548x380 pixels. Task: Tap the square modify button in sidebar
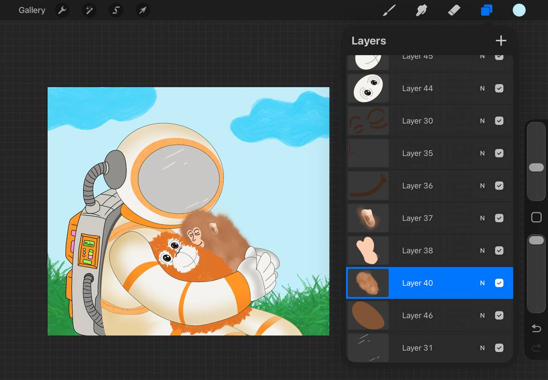coord(536,218)
